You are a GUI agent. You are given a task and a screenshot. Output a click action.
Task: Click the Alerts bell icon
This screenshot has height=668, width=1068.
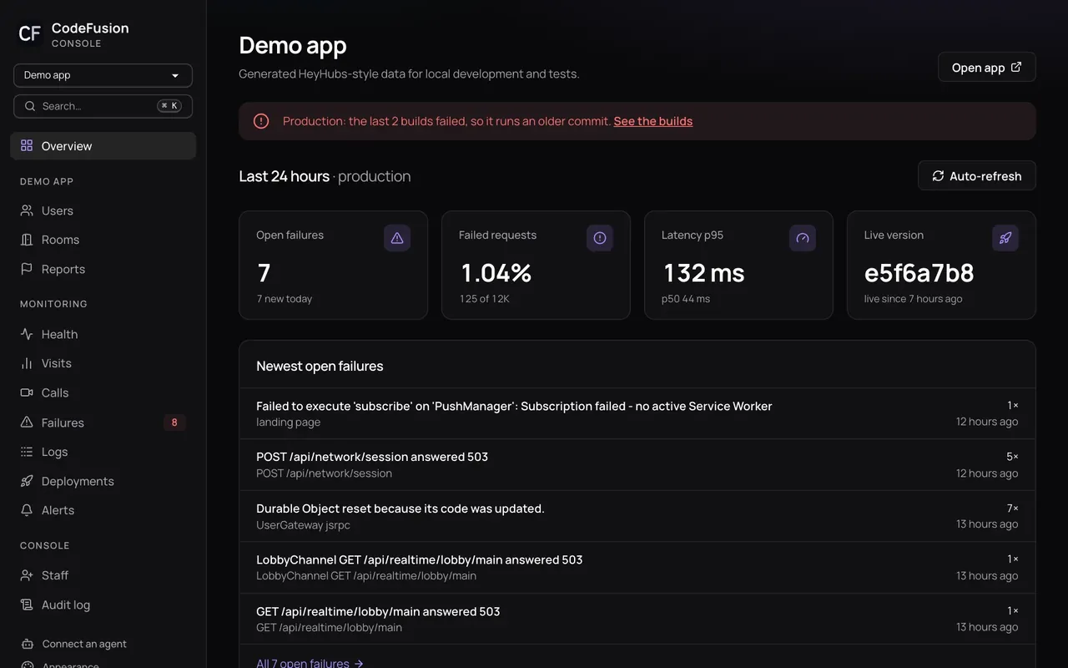tap(27, 510)
